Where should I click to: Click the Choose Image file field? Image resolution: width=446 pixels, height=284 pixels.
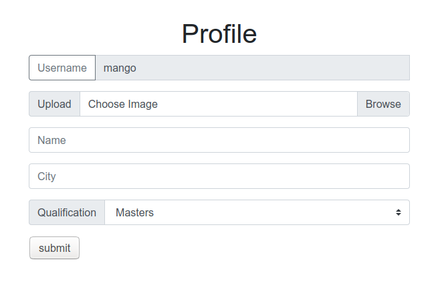coord(219,104)
